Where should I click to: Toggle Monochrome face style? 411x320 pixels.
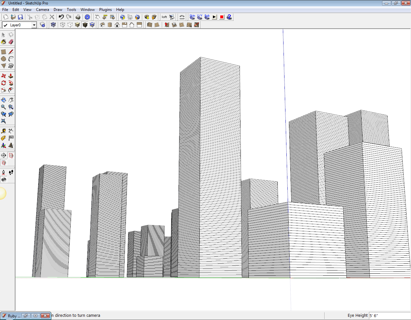point(92,24)
